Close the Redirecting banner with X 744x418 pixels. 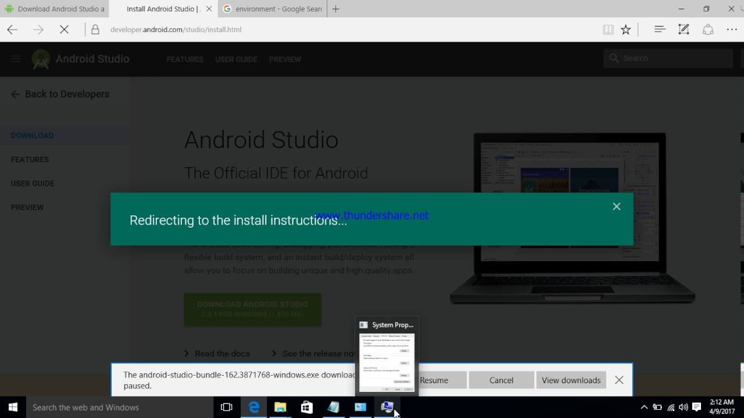pos(617,207)
